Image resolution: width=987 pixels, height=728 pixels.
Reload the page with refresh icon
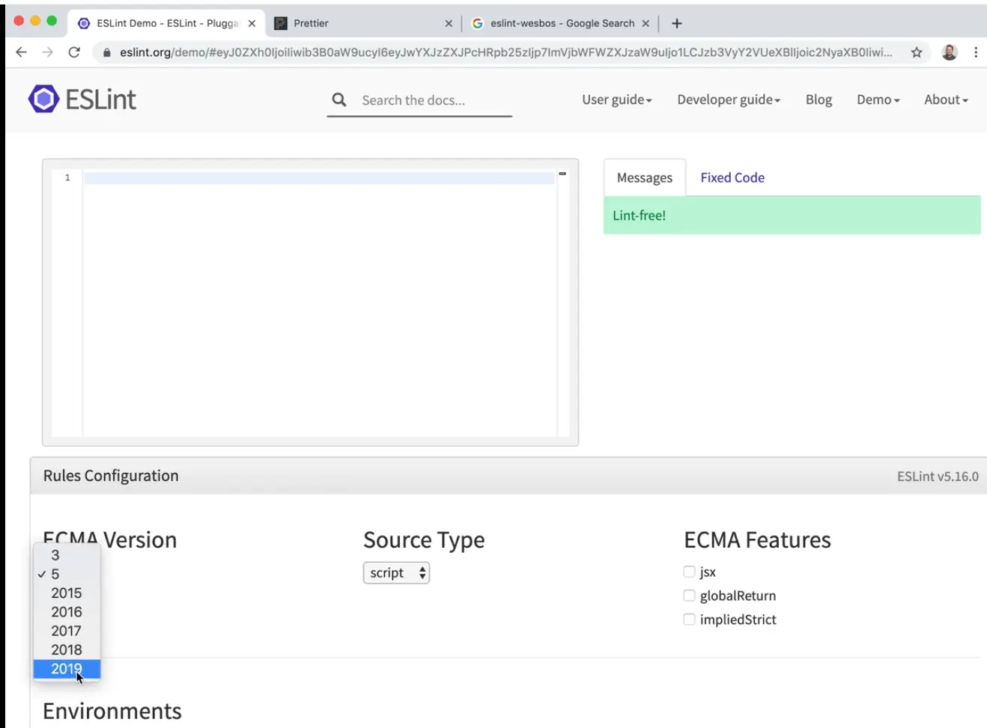[73, 52]
